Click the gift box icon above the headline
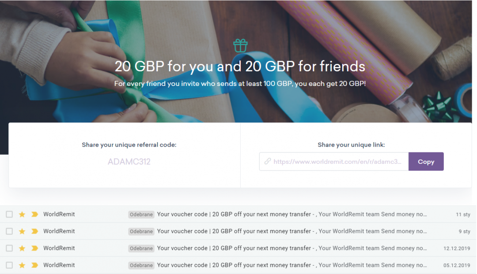477x274 pixels. pyautogui.click(x=240, y=46)
